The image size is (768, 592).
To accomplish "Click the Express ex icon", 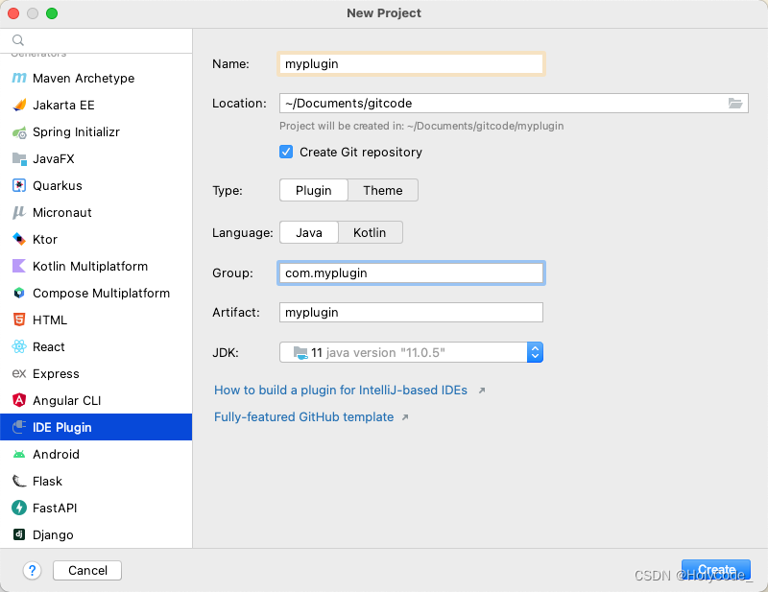I will click(19, 373).
